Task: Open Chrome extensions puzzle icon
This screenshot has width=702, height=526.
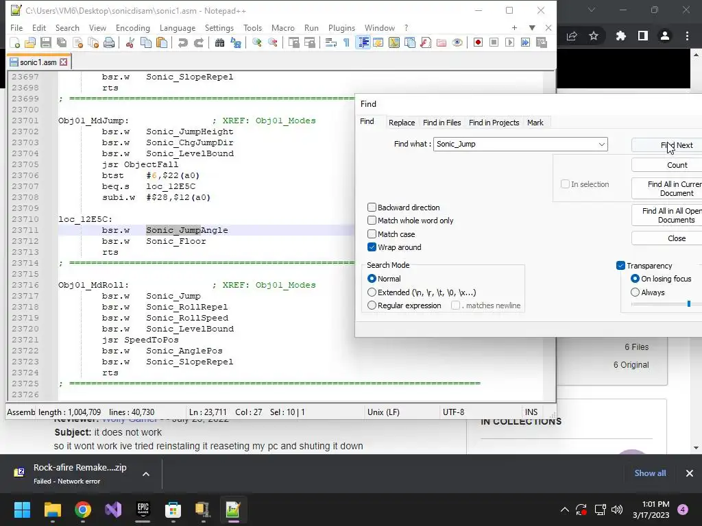Action: tap(620, 36)
